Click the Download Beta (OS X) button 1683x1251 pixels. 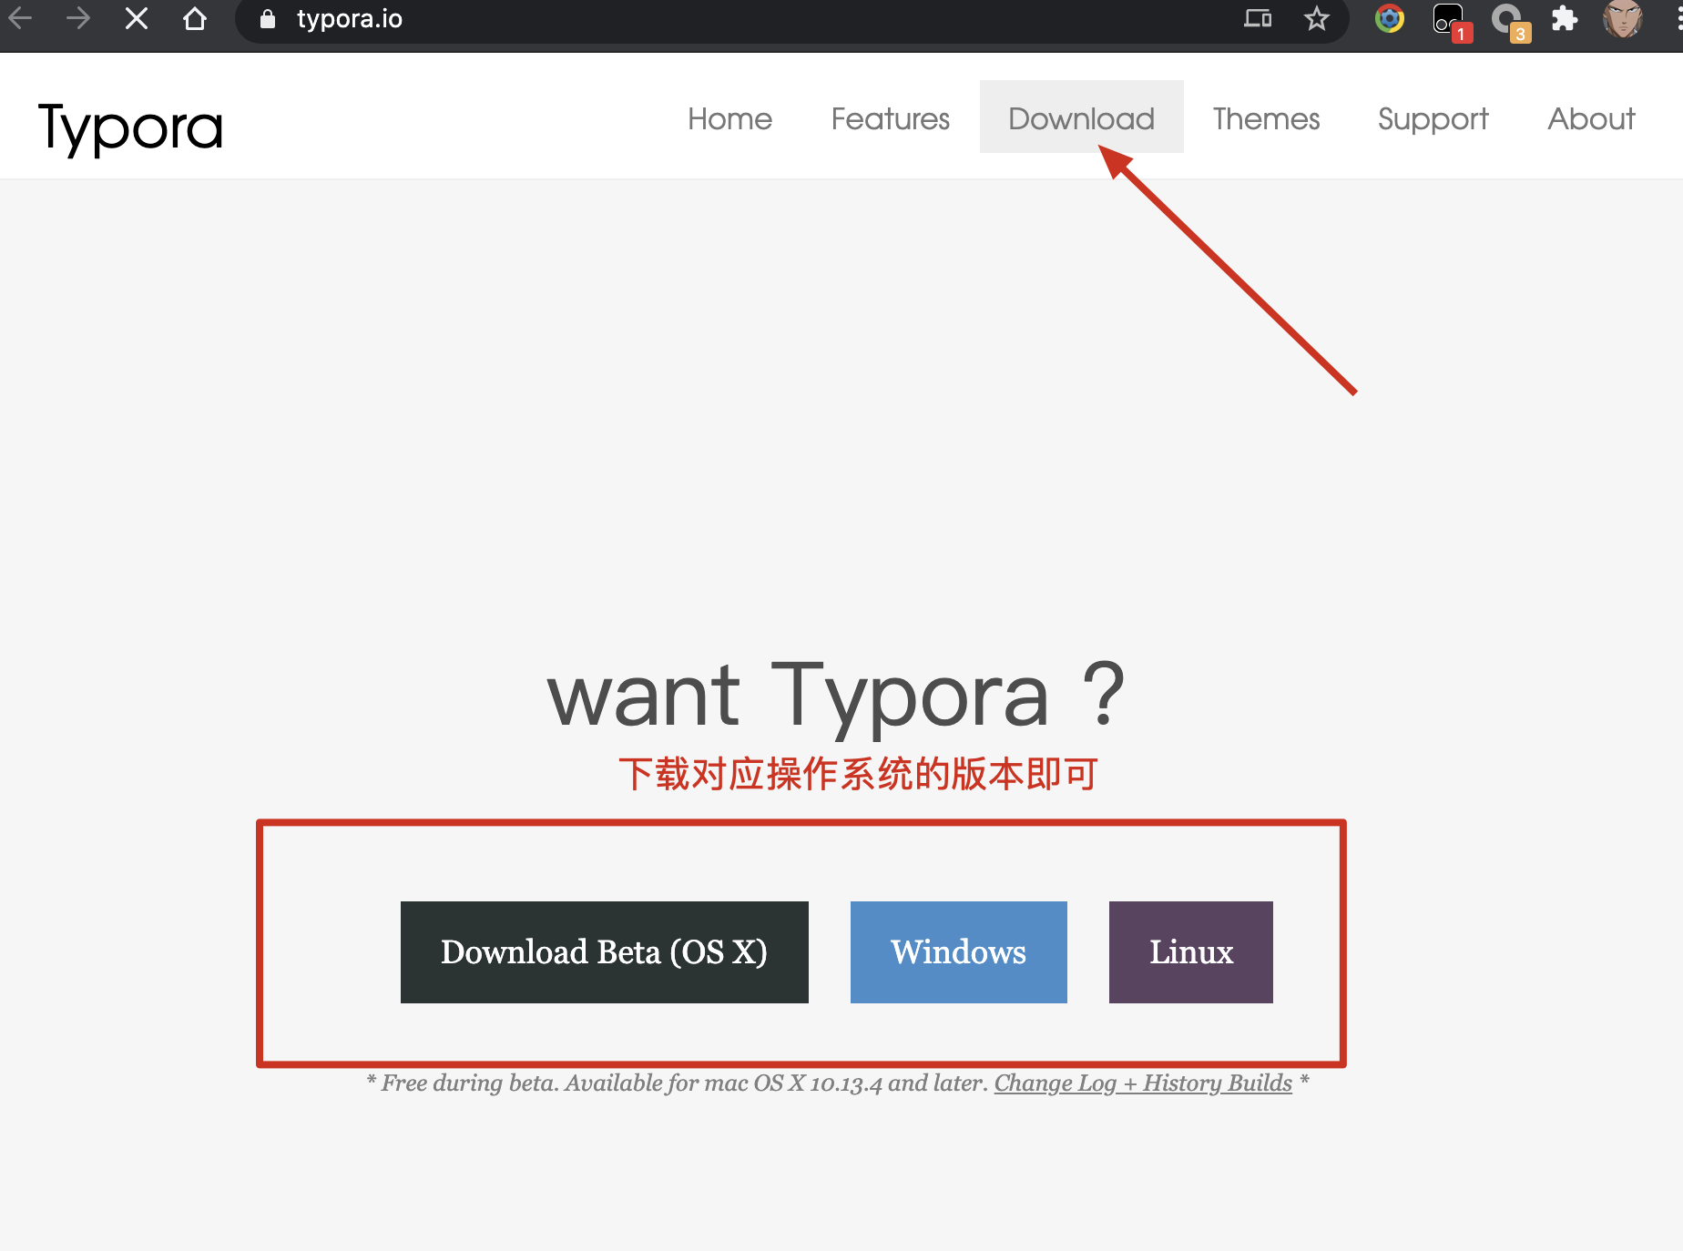pyautogui.click(x=605, y=952)
